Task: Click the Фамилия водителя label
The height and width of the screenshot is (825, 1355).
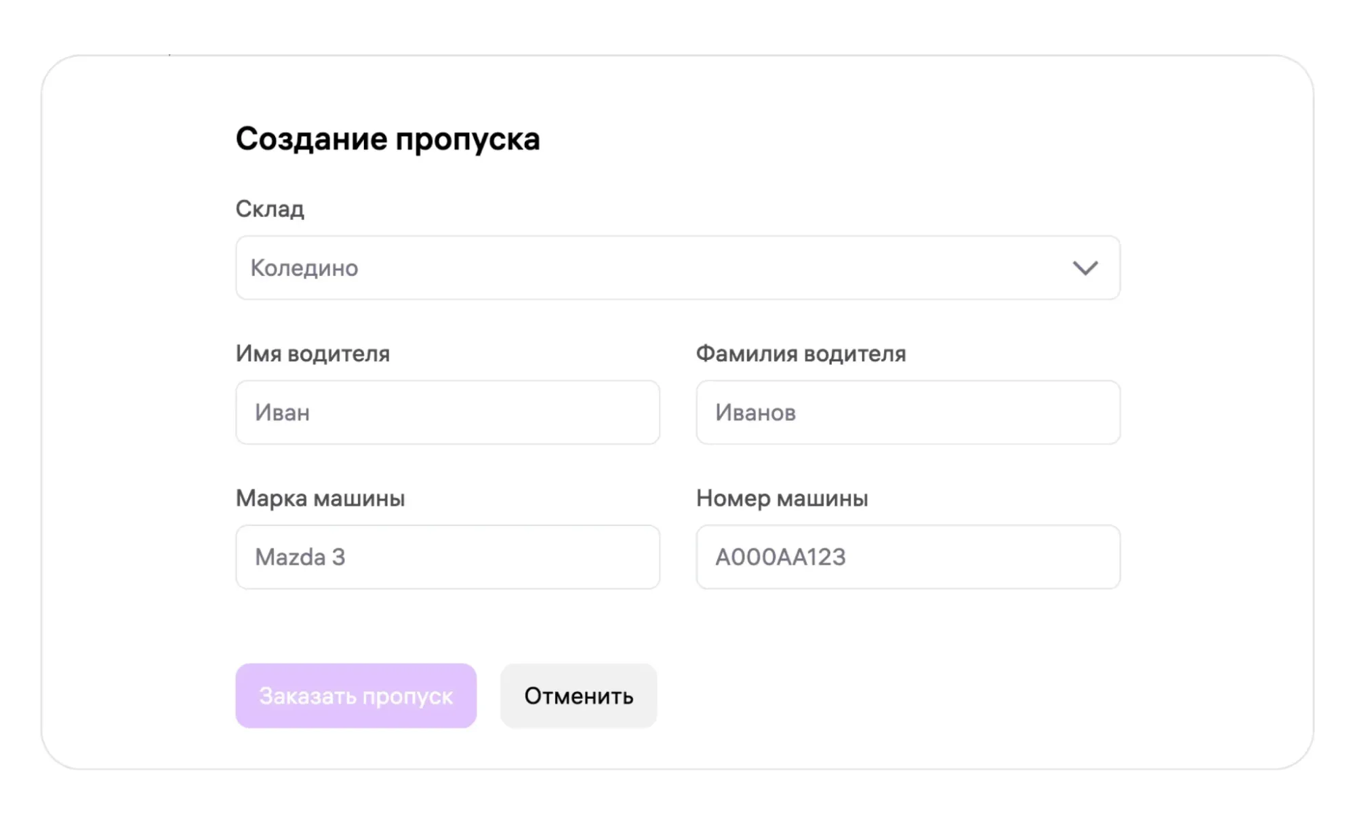Action: coord(801,354)
